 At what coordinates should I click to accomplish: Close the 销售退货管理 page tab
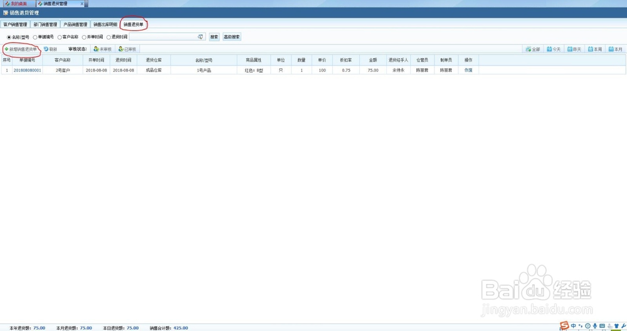[82, 4]
